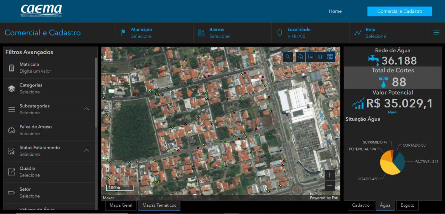Switch to the Cadastro tab
Viewport: 445px width, 214px height.
pyautogui.click(x=361, y=205)
